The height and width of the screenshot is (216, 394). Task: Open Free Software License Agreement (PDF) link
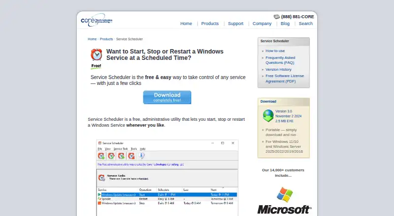click(285, 79)
